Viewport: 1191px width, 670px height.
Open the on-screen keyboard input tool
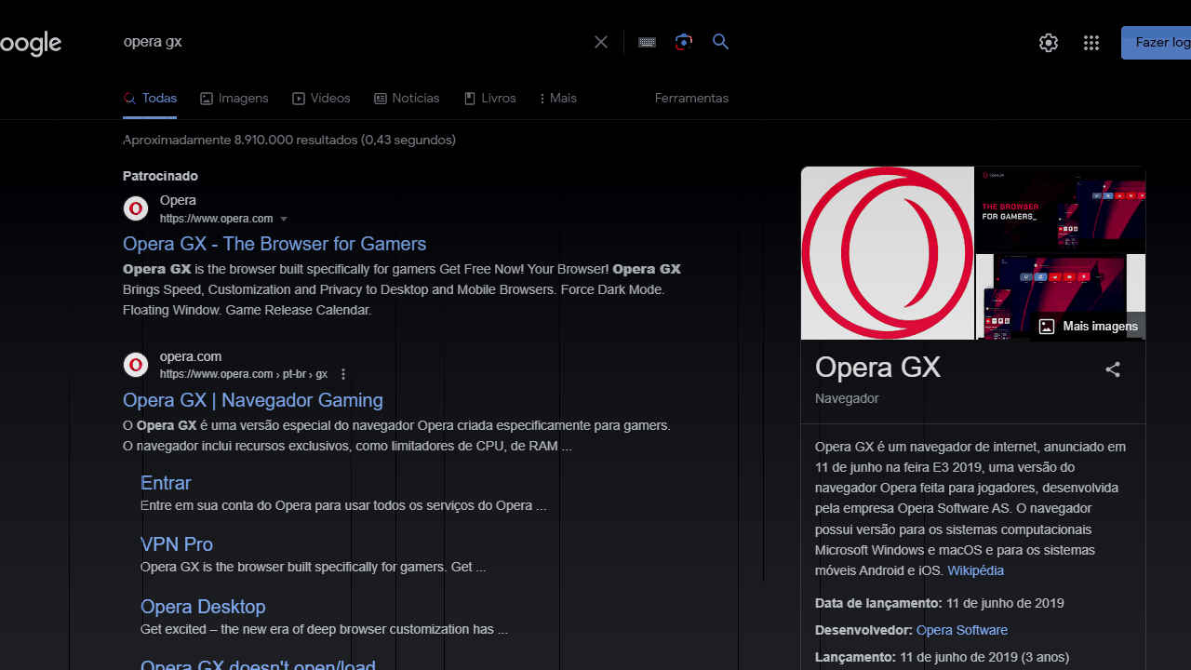[x=647, y=42]
